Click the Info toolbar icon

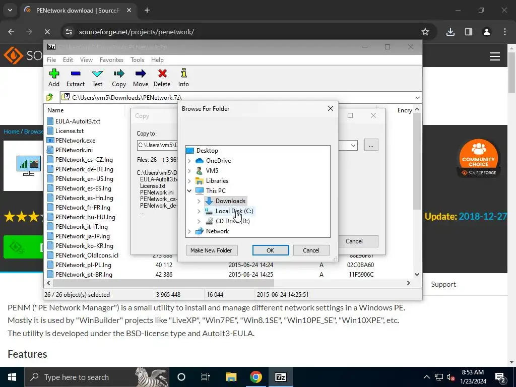click(x=183, y=78)
